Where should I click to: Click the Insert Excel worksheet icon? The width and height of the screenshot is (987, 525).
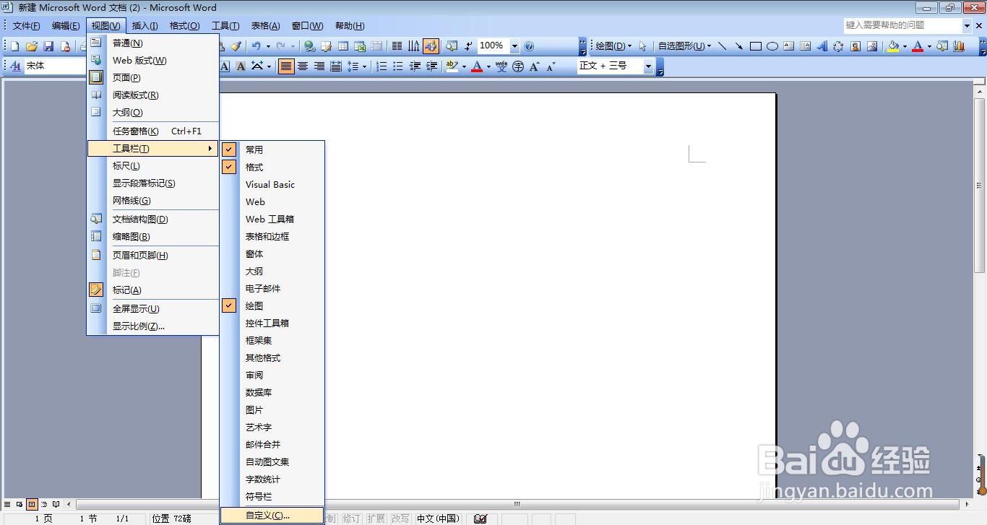pos(360,46)
